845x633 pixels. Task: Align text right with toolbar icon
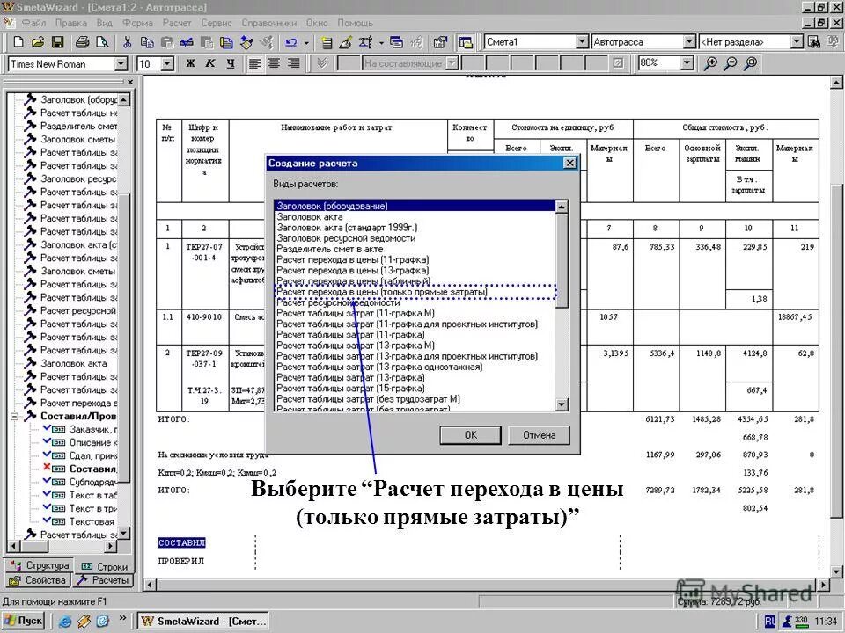pyautogui.click(x=293, y=63)
